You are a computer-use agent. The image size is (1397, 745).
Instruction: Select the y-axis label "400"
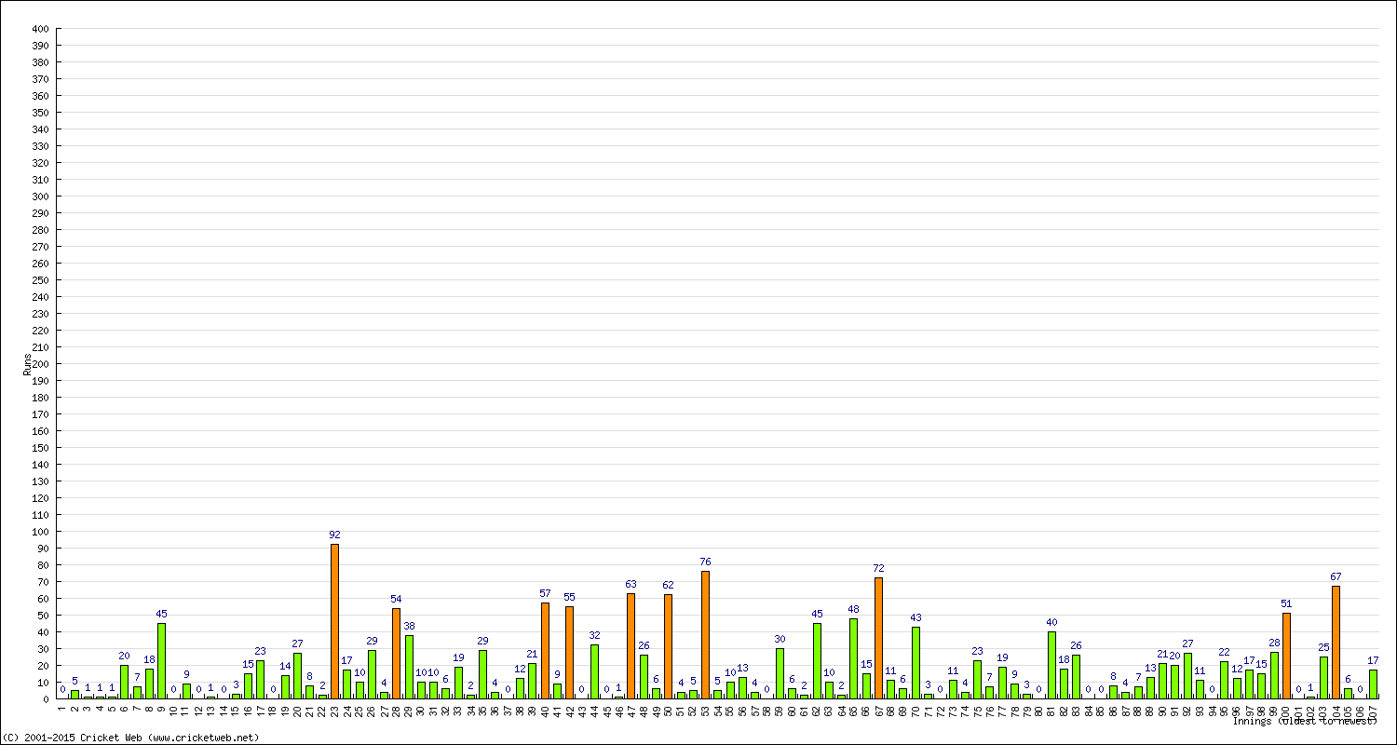pos(39,29)
